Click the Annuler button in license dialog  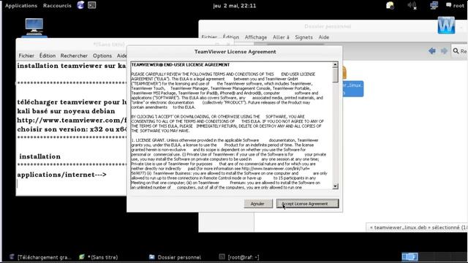tap(258, 204)
